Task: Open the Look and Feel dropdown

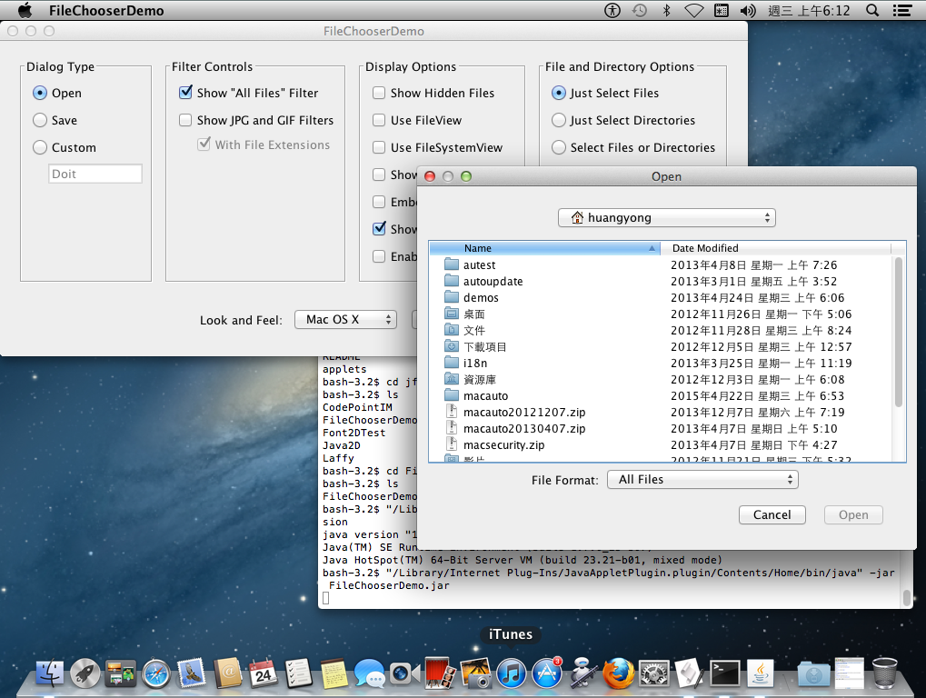Action: click(x=345, y=320)
